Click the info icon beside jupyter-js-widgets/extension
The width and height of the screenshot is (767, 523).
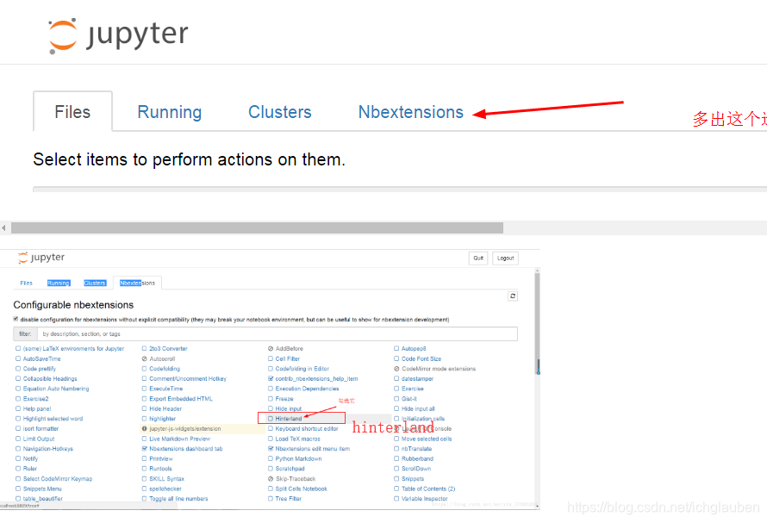144,428
